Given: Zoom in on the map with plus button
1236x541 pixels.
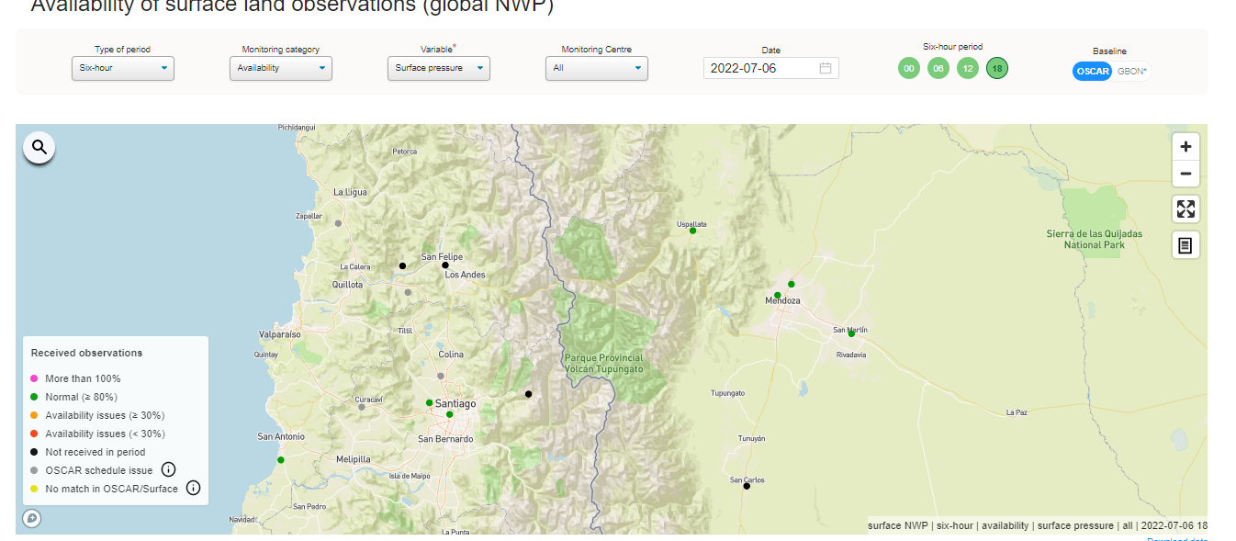Looking at the screenshot, I should (1185, 146).
